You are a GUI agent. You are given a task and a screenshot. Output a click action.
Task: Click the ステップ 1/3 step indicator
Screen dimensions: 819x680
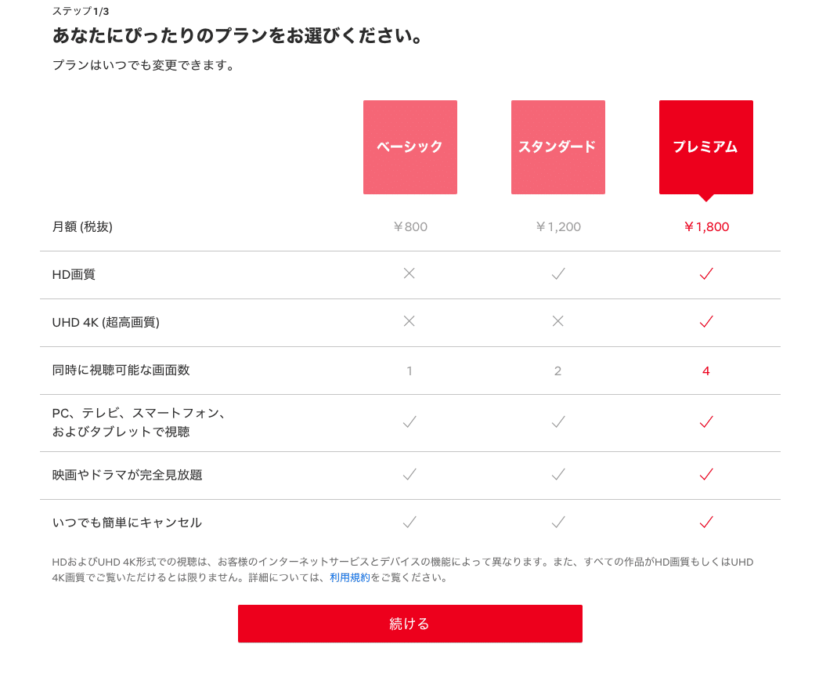click(x=81, y=11)
